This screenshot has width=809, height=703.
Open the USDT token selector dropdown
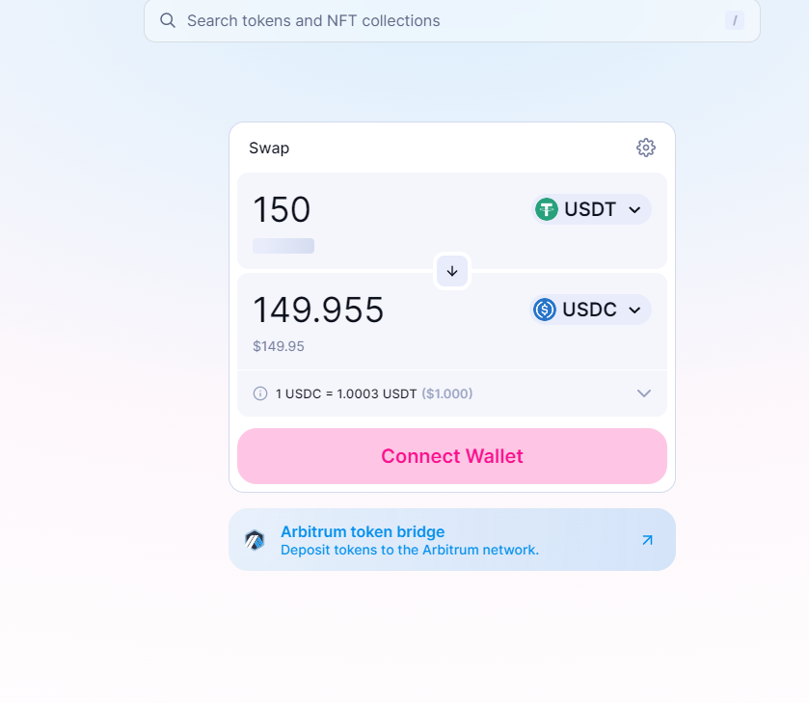click(591, 209)
